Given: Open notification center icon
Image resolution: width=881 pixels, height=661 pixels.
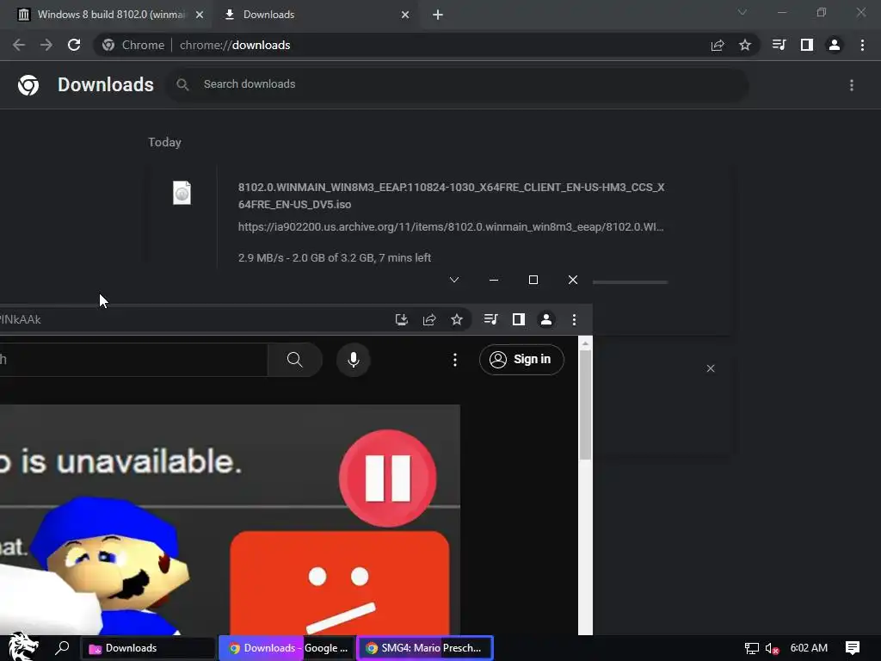Looking at the screenshot, I should (853, 648).
